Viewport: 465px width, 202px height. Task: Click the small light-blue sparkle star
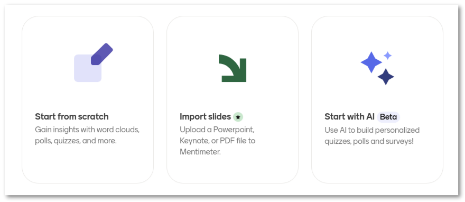(388, 56)
